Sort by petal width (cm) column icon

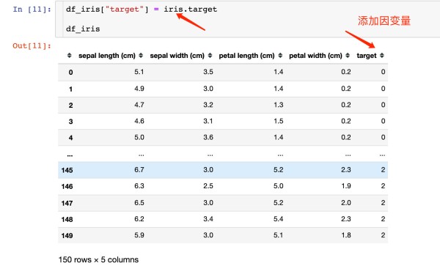click(x=348, y=56)
